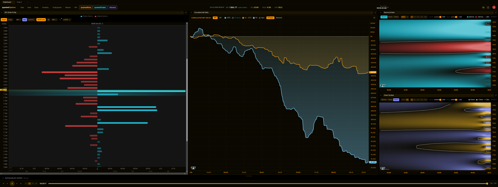
Task: Expand the SPX Strike Profile panel selector chevron
Action: (182, 13)
